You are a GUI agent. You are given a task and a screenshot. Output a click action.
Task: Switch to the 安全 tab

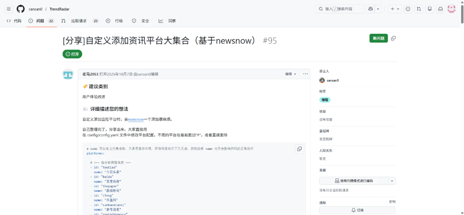[140, 21]
